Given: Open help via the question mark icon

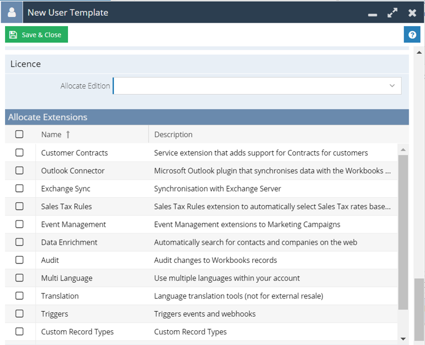Looking at the screenshot, I should [412, 35].
